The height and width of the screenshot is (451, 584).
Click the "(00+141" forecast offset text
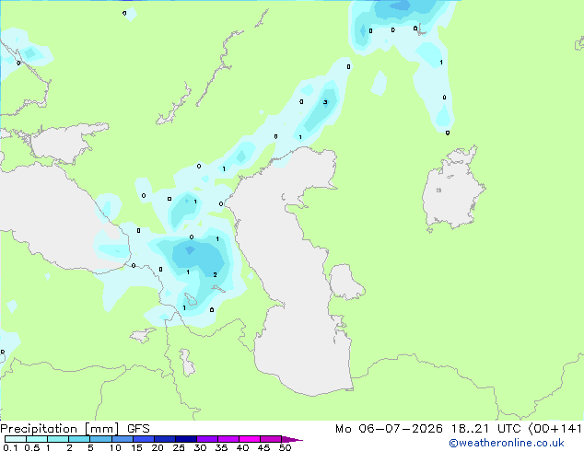pos(555,429)
